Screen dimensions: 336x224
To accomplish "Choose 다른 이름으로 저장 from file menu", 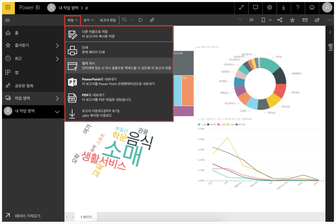I will [x=119, y=34].
